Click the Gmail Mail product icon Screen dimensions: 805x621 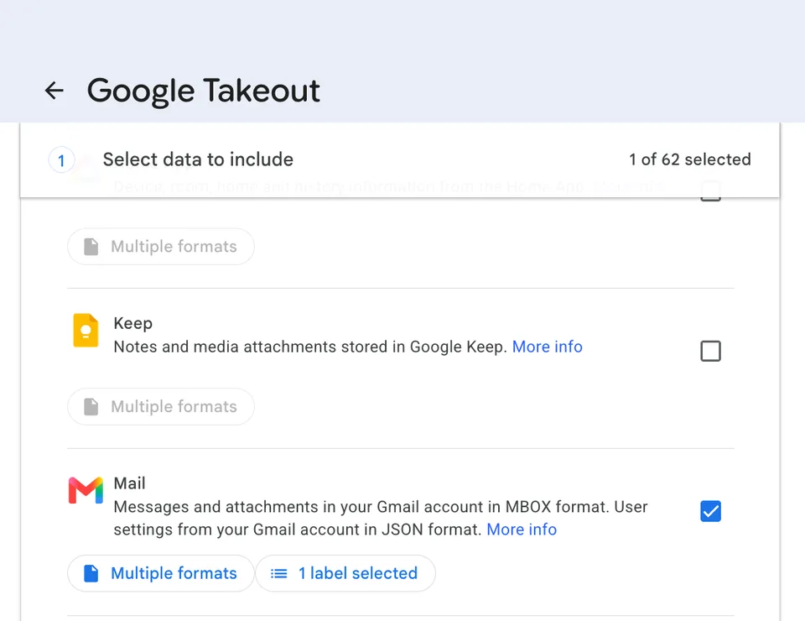(86, 491)
